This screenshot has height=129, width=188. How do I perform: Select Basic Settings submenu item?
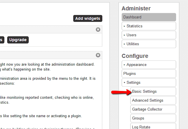coord(153,92)
